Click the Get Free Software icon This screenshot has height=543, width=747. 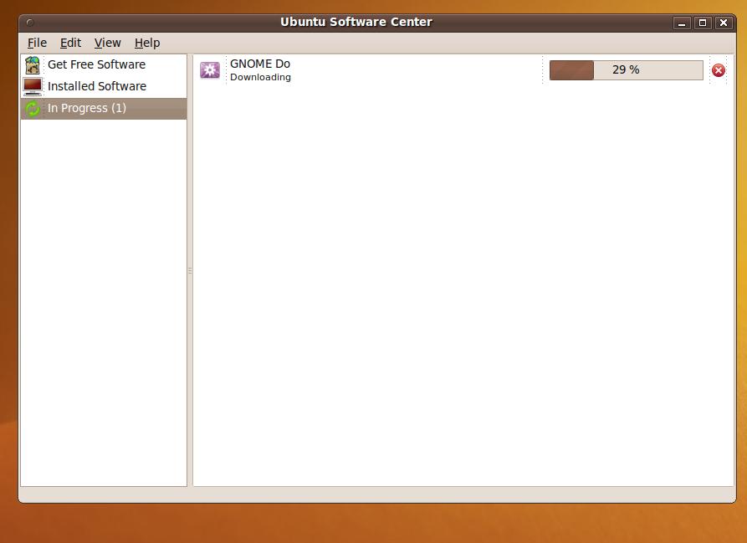33,64
